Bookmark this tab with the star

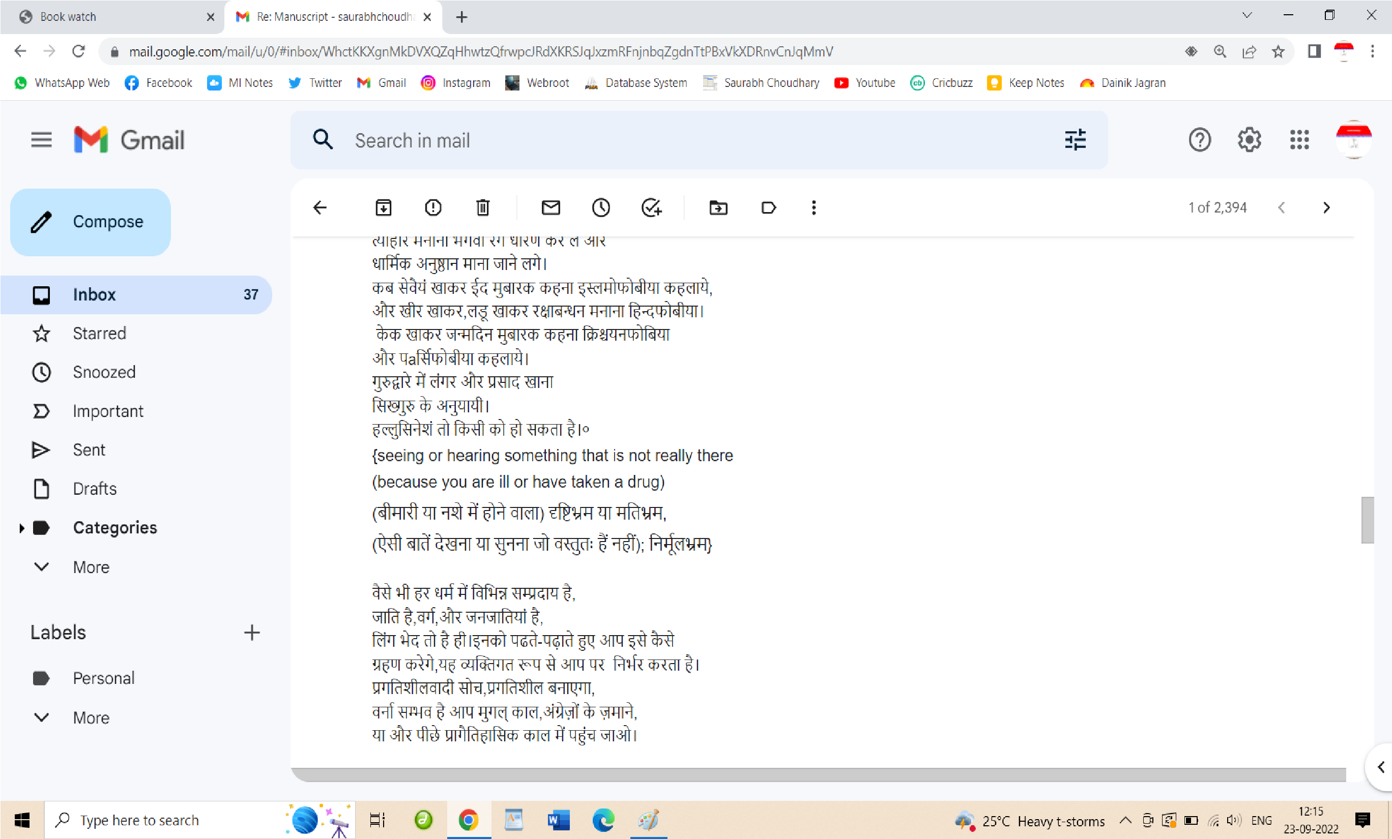coord(1278,51)
